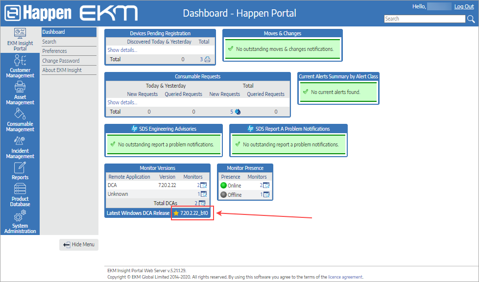Viewport: 479px width, 282px height.
Task: Open Reports section icon
Action: tap(20, 167)
